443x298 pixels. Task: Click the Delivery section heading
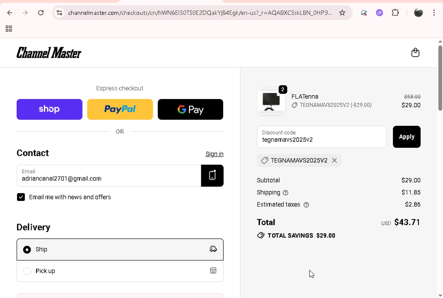point(33,227)
